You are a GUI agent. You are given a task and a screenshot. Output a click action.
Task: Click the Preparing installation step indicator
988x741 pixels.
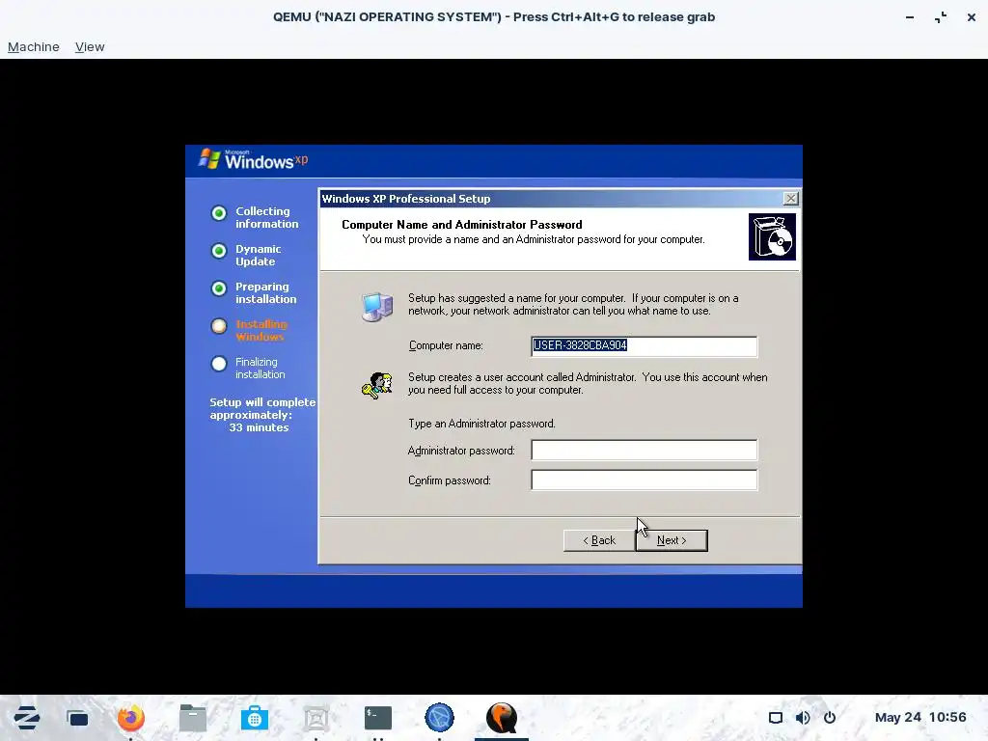(x=219, y=288)
